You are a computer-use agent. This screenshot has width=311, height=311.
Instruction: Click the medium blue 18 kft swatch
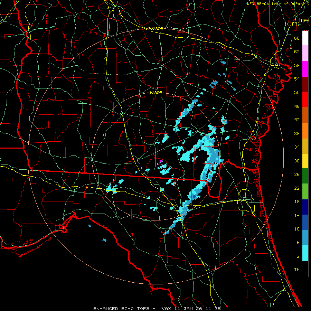tap(305, 222)
